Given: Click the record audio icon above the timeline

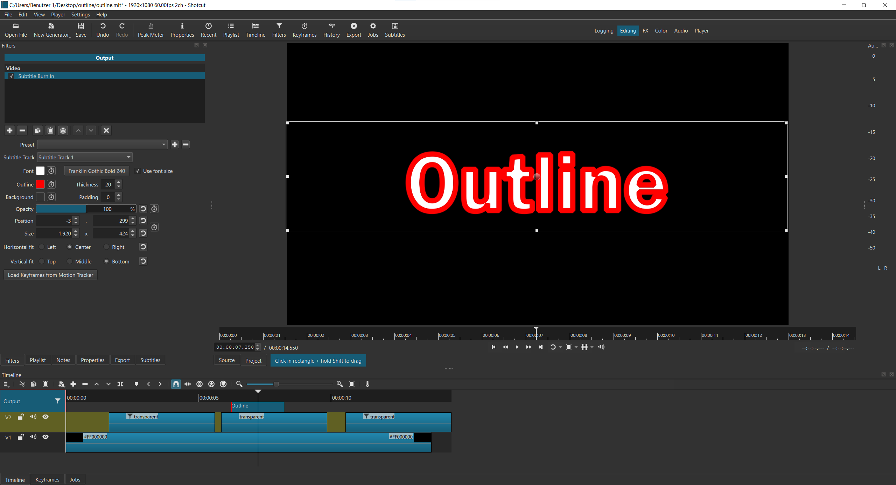Looking at the screenshot, I should point(367,384).
